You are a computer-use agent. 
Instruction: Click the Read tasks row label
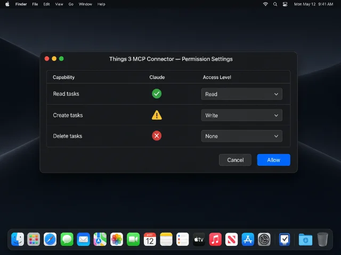click(x=66, y=93)
